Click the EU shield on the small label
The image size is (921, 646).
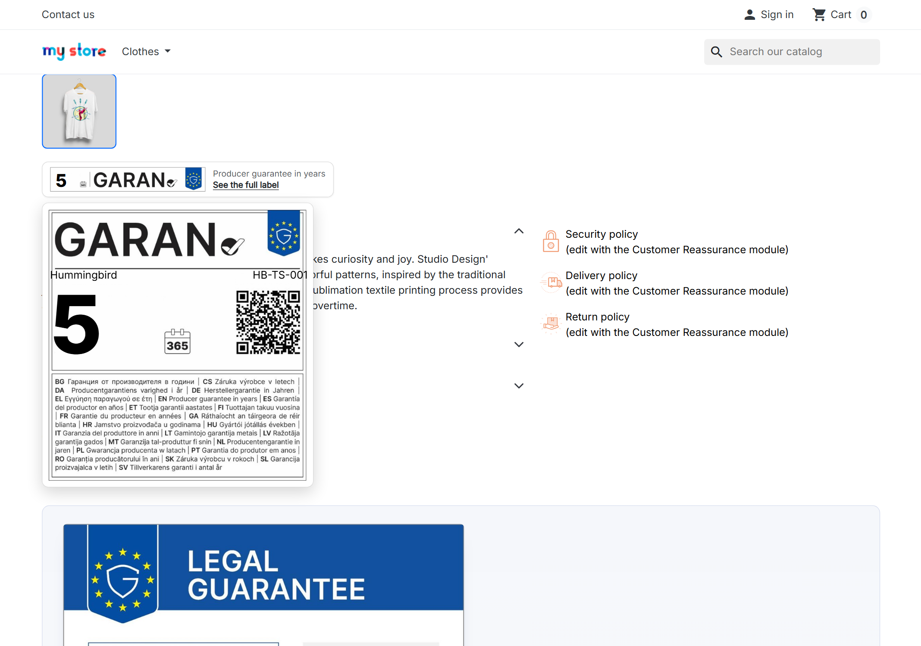pyautogui.click(x=194, y=179)
